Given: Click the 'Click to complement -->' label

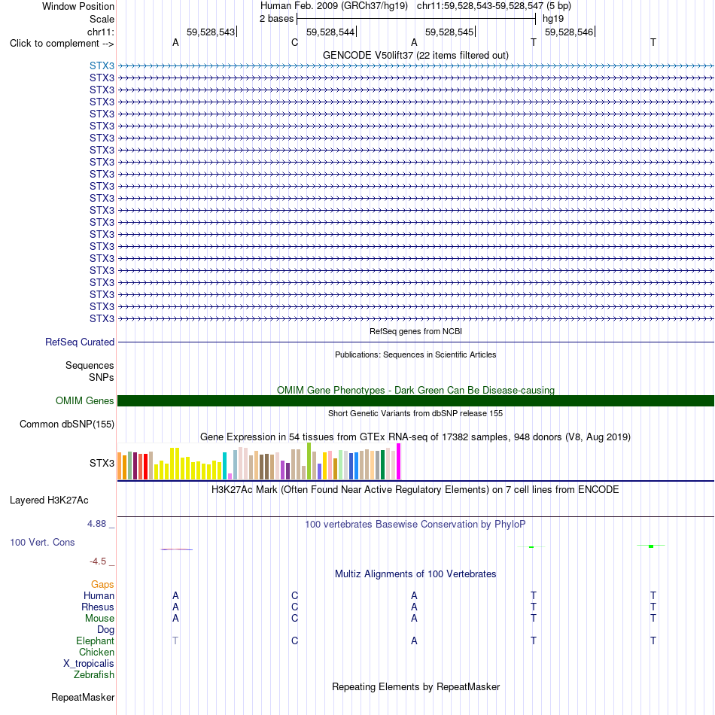Looking at the screenshot, I should tap(62, 44).
